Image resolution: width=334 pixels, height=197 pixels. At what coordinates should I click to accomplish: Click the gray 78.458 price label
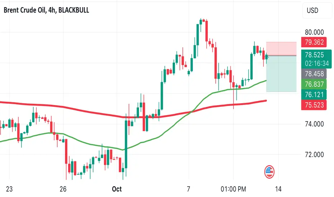[x=314, y=74]
